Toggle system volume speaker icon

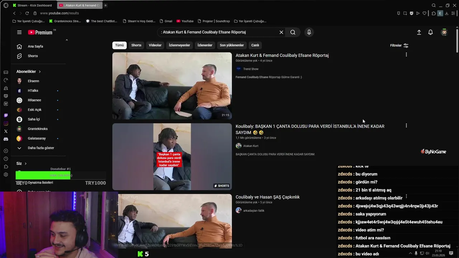[427, 253]
